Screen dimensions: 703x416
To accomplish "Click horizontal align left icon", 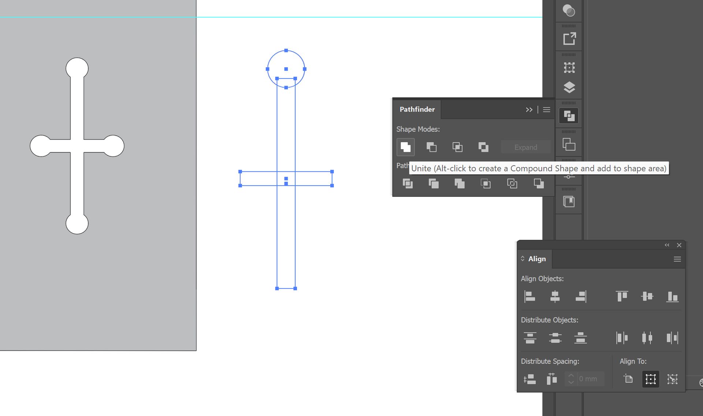I will point(529,296).
